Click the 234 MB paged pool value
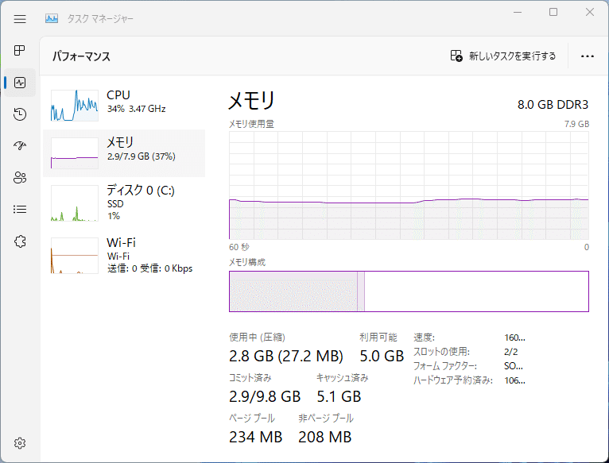Image resolution: width=609 pixels, height=463 pixels. 255,437
